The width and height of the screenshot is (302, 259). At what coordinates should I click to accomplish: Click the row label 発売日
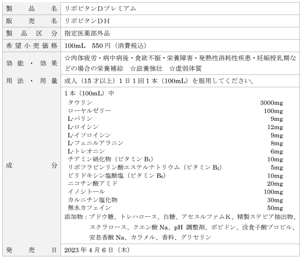pyautogui.click(x=31, y=250)
